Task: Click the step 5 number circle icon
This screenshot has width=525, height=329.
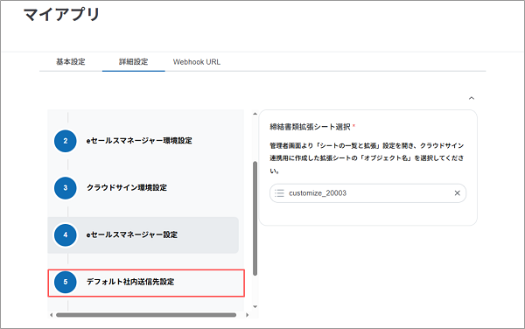Action: coord(66,282)
